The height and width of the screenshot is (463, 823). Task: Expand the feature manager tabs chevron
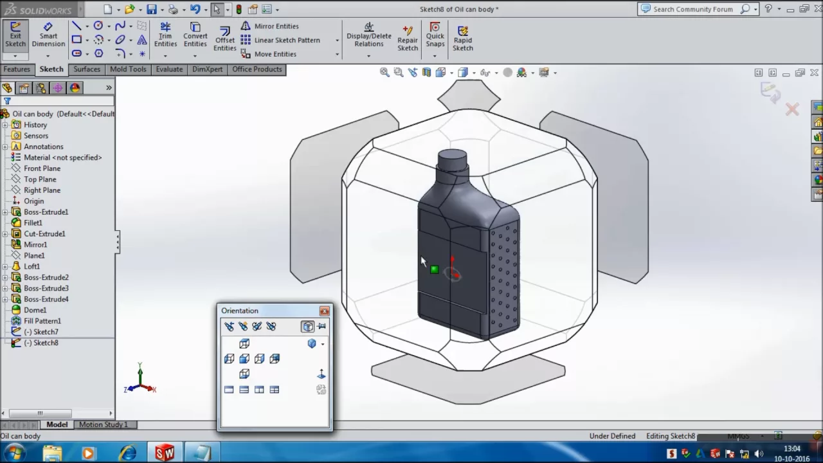point(109,87)
